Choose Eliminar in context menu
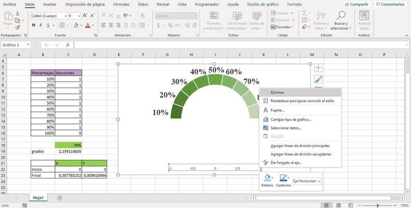Viewport: 411px width, 208px height. point(300,92)
